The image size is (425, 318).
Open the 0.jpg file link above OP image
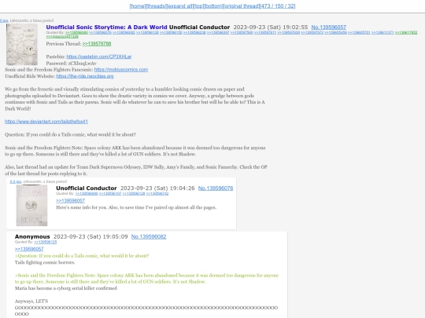coord(4,20)
